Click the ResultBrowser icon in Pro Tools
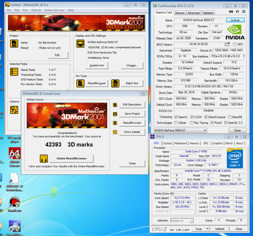 pos(80,84)
